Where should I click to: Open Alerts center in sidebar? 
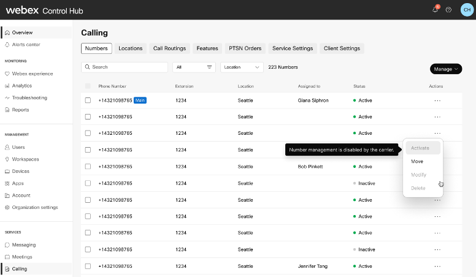coord(26,45)
